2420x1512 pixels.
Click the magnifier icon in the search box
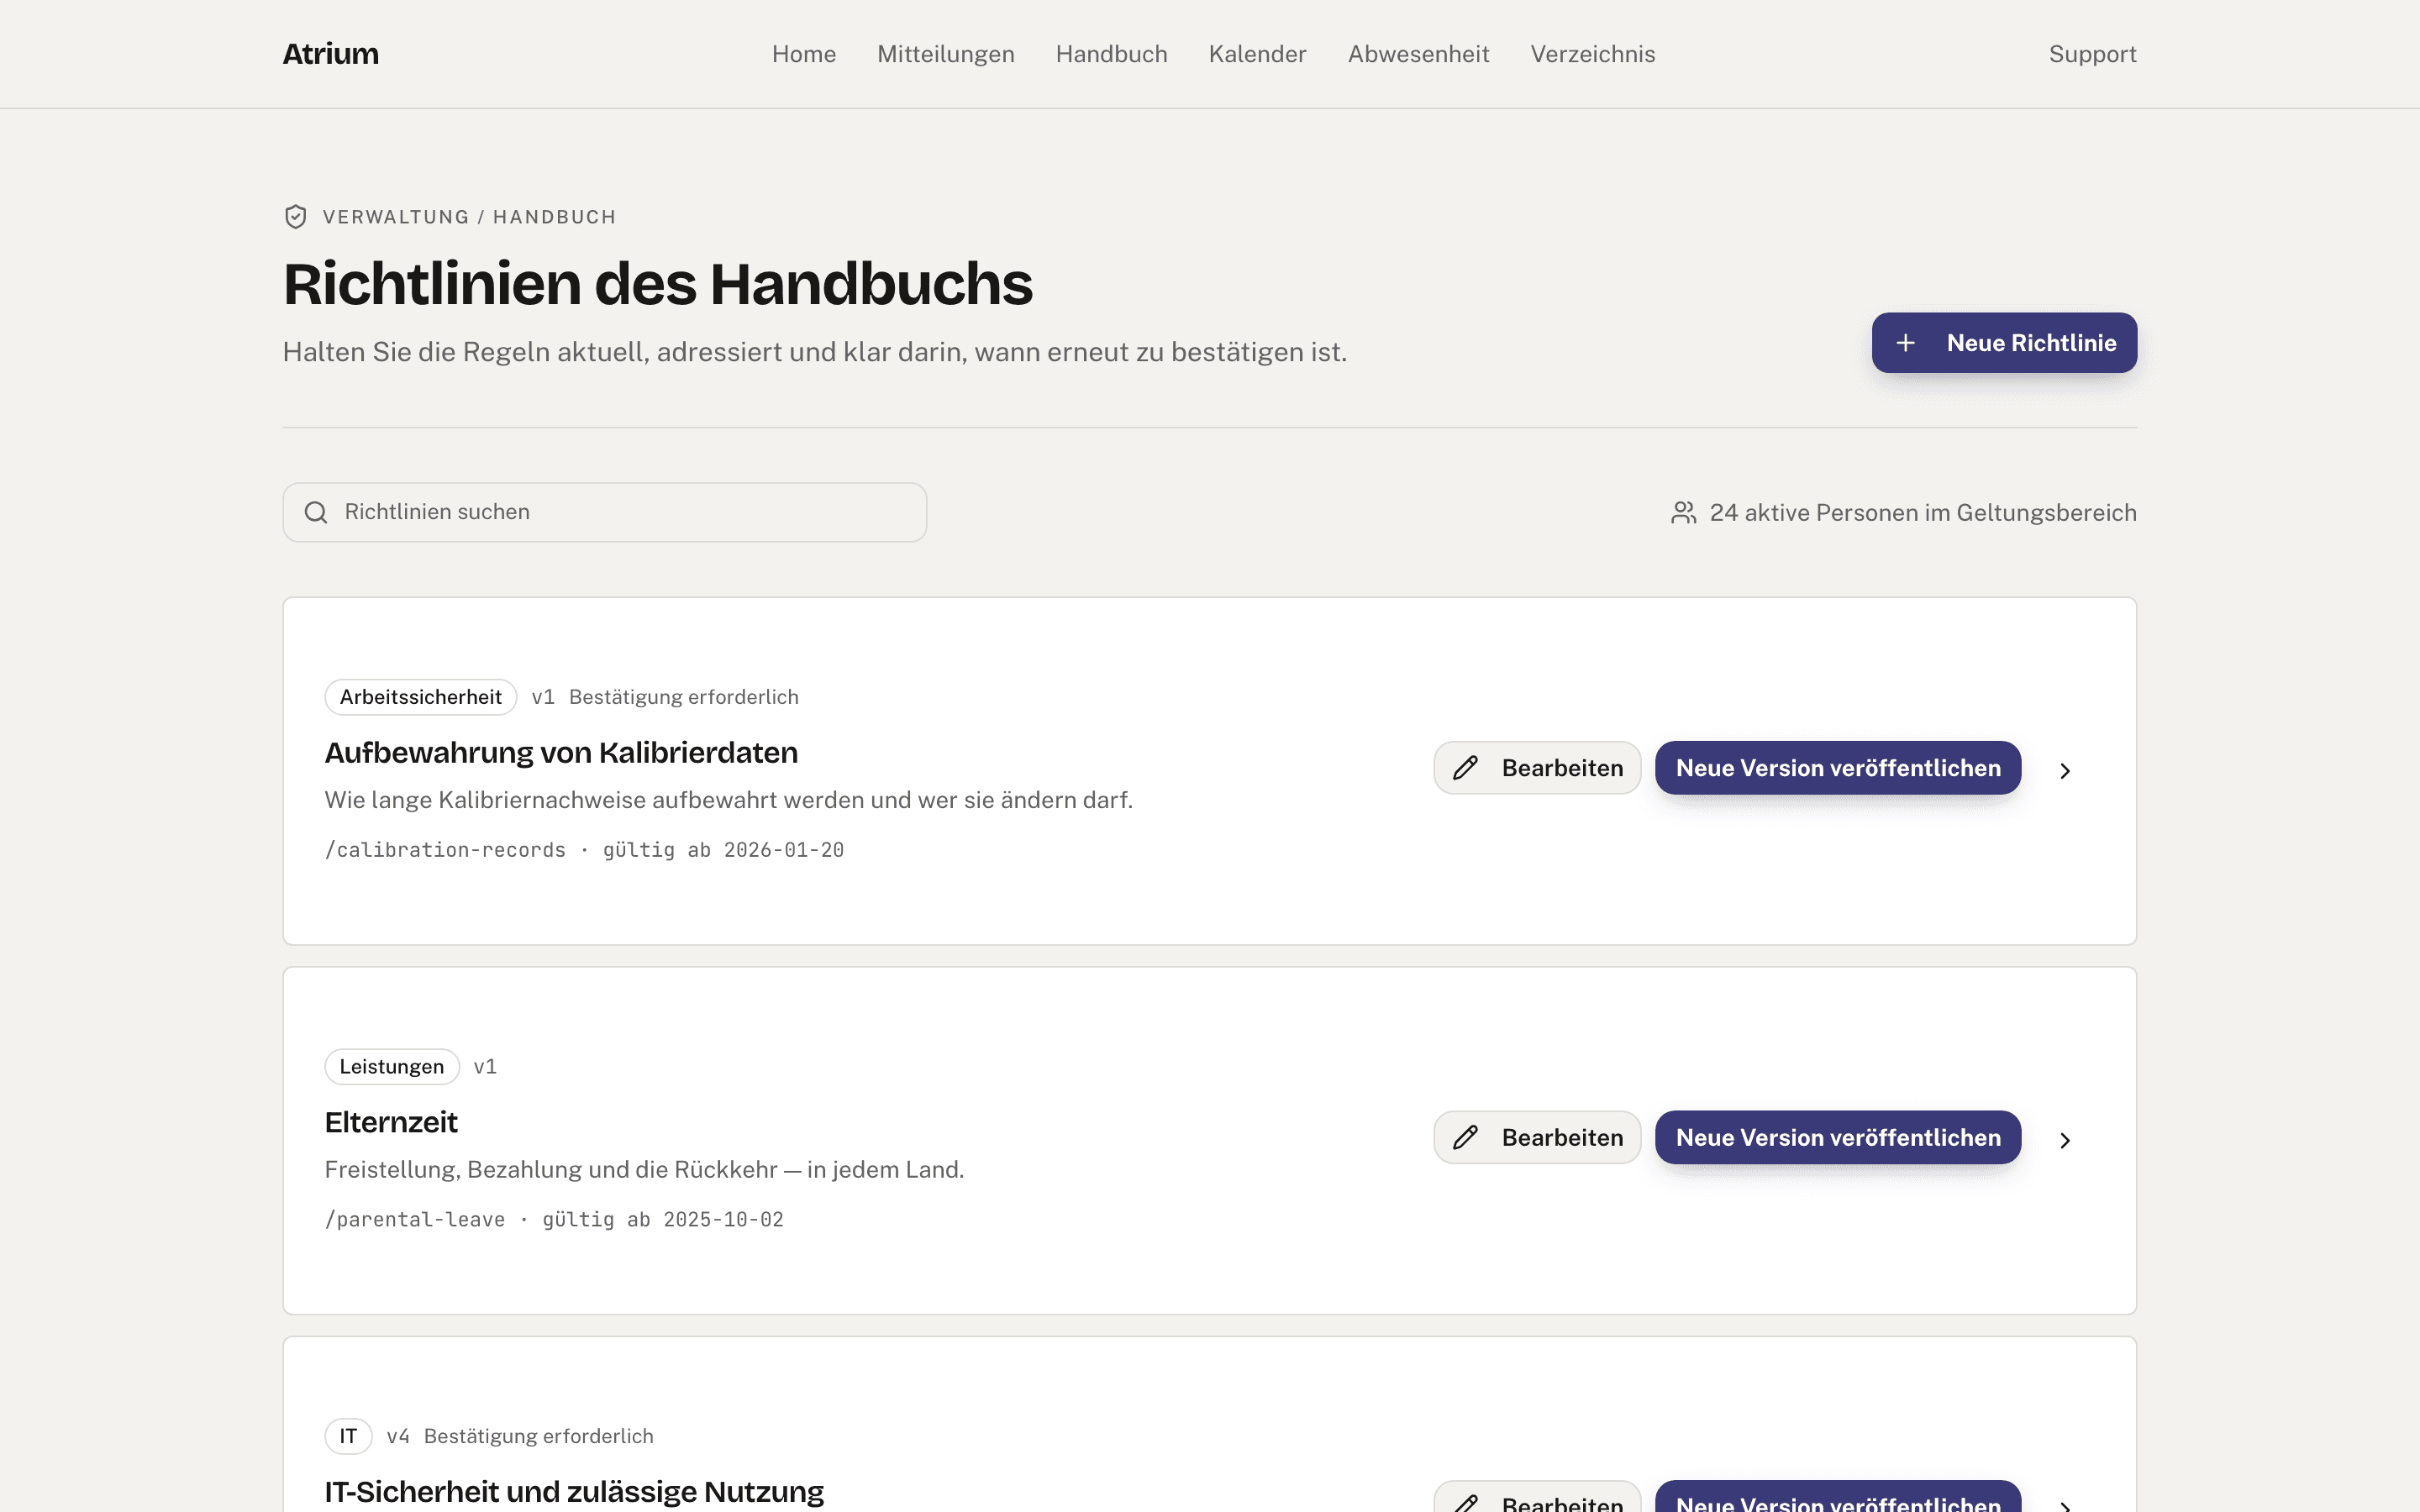pyautogui.click(x=316, y=513)
